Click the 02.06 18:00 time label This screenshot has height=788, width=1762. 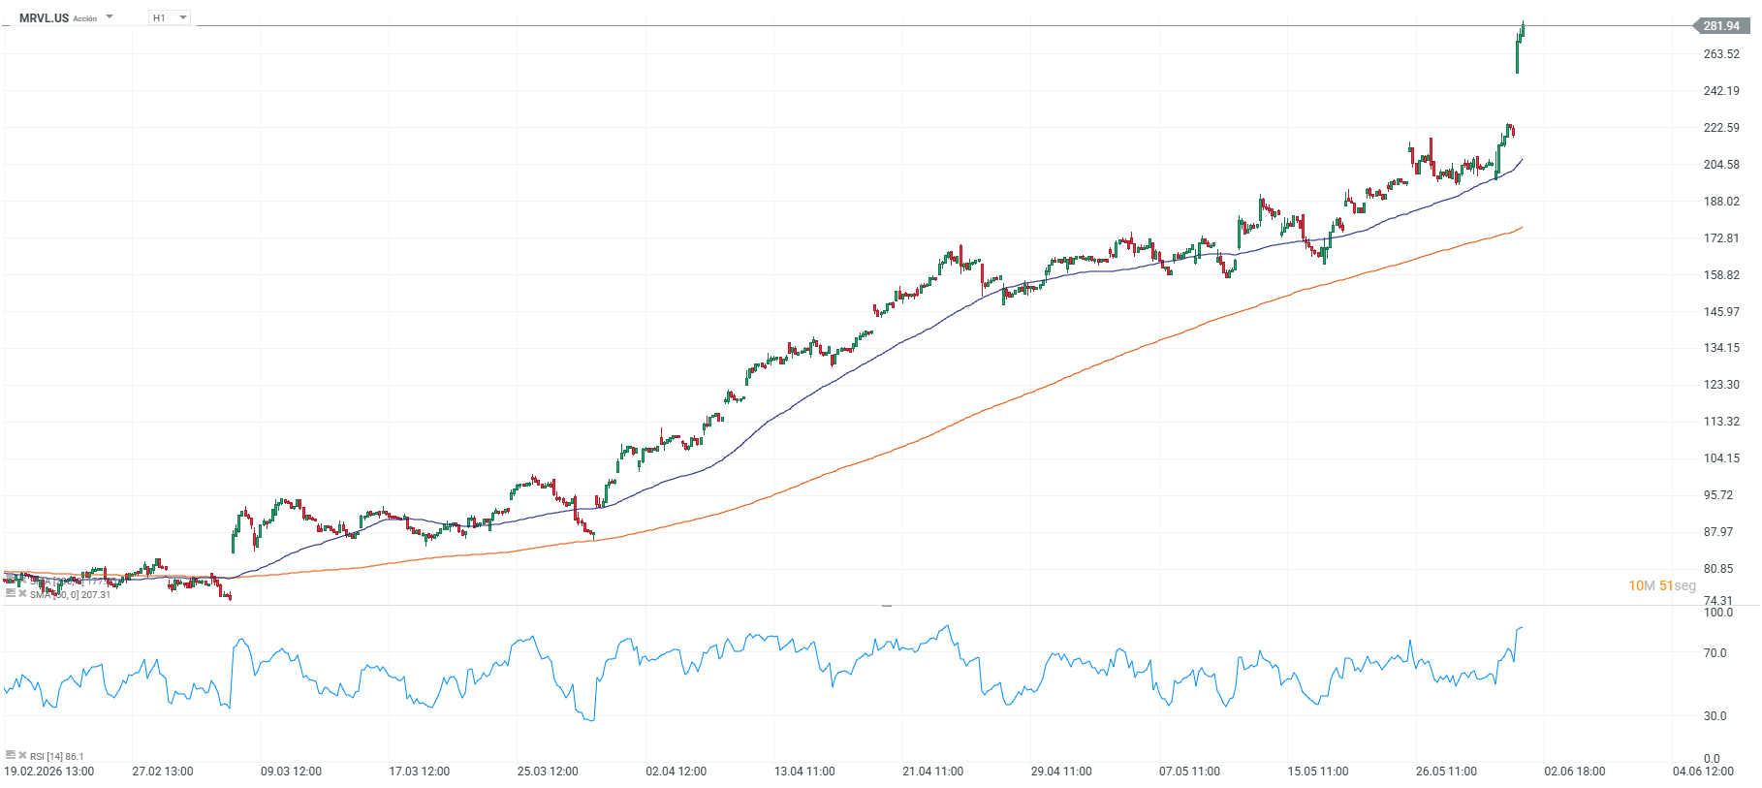pyautogui.click(x=1575, y=772)
